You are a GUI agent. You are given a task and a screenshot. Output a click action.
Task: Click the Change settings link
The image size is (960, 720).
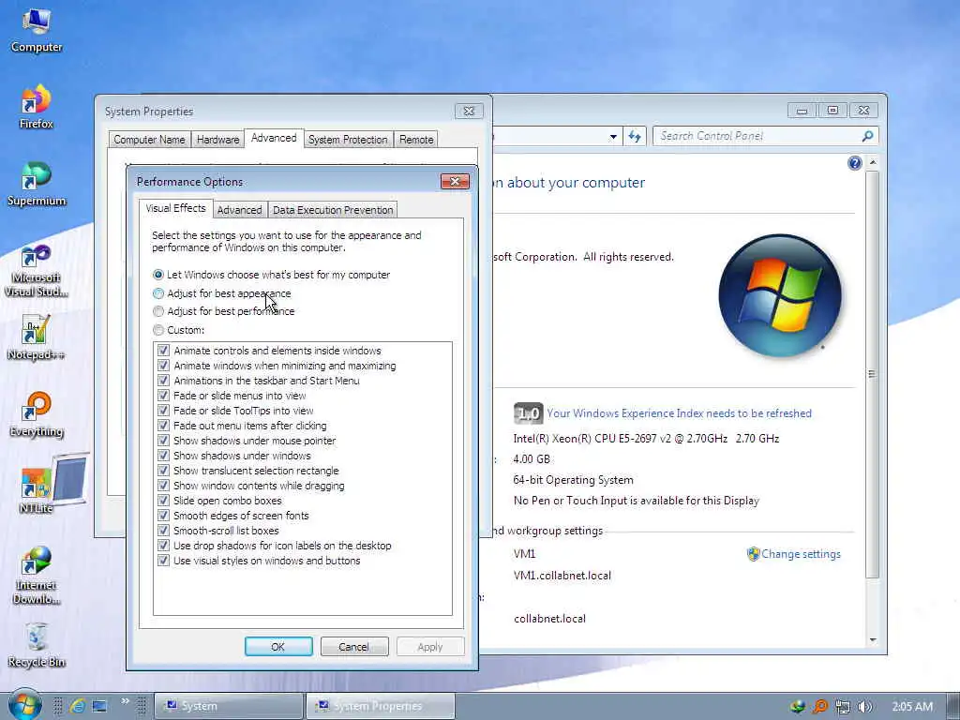tap(801, 554)
